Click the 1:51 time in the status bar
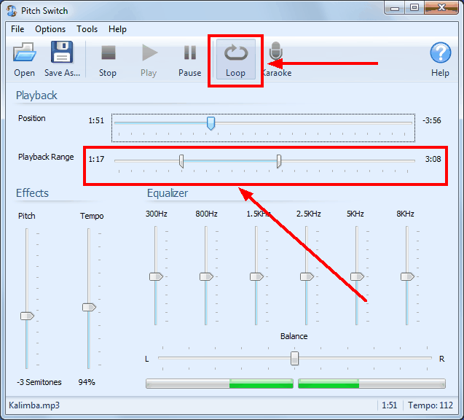This screenshot has width=464, height=420. click(390, 405)
